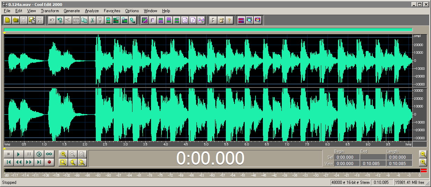Click the question mark Help icon
Image resolution: width=431 pixels, height=187 pixels.
pyautogui.click(x=229, y=20)
